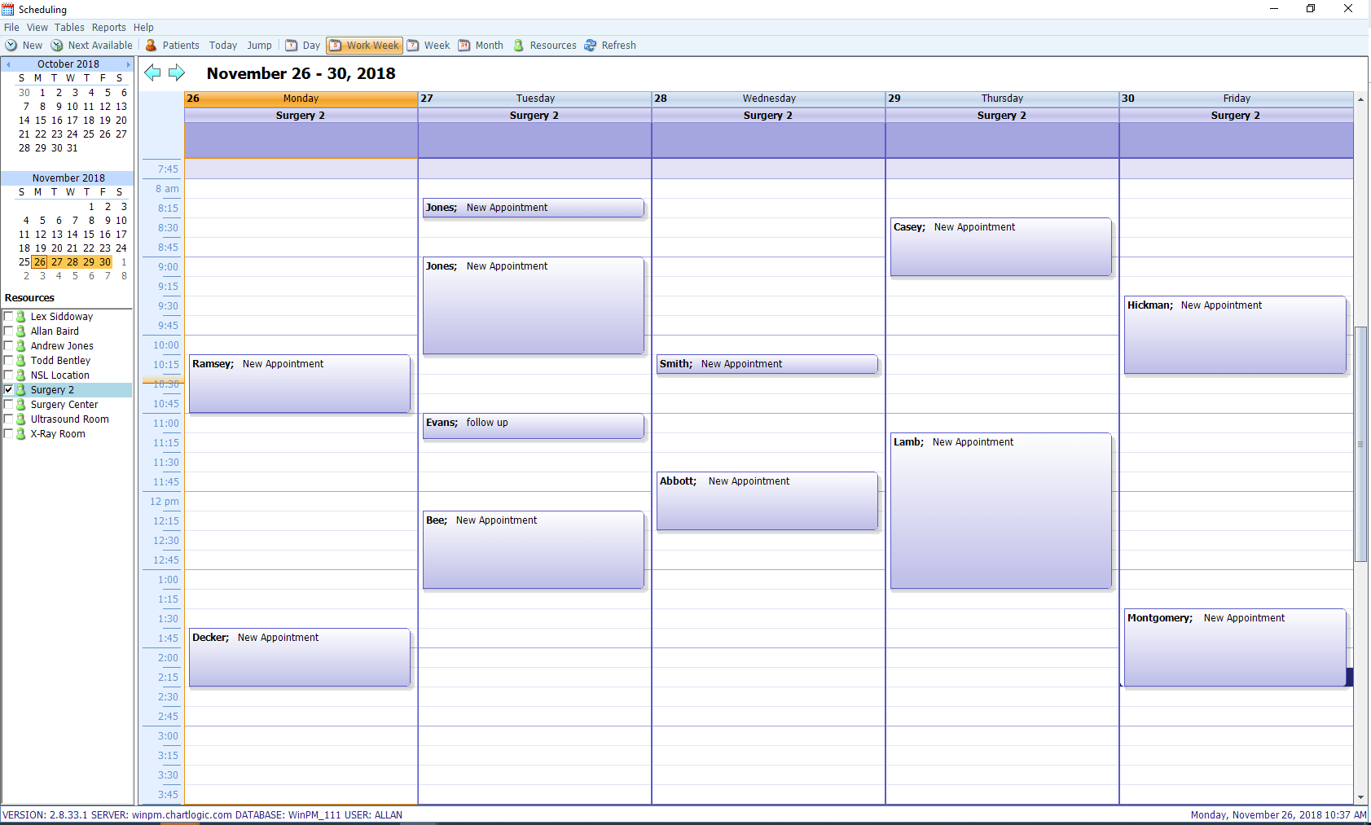Advance October mini calendar to next month
Image resolution: width=1371 pixels, height=825 pixels.
click(129, 64)
